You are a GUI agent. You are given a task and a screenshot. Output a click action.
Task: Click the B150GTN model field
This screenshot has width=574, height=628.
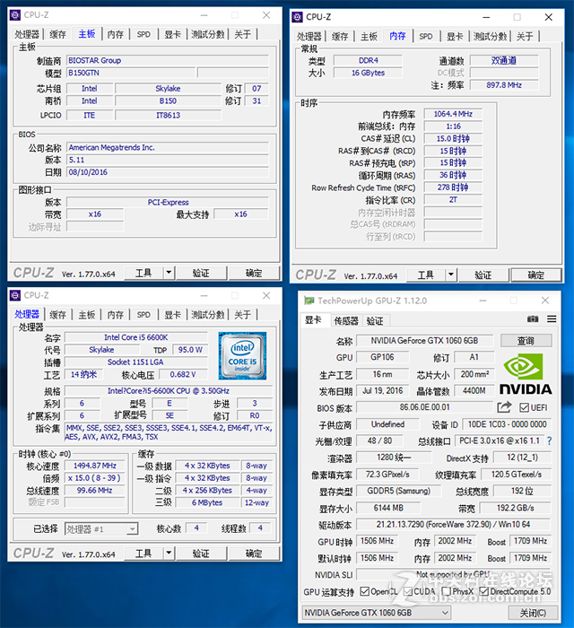coord(131,73)
